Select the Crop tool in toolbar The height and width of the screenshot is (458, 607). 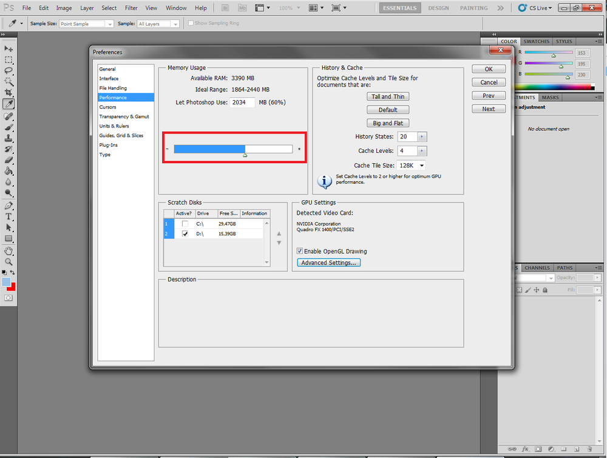point(9,92)
